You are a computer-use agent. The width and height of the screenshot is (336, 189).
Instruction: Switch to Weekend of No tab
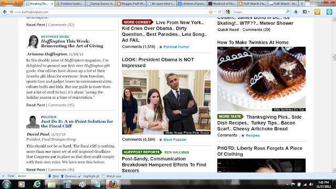[x=222, y=4]
